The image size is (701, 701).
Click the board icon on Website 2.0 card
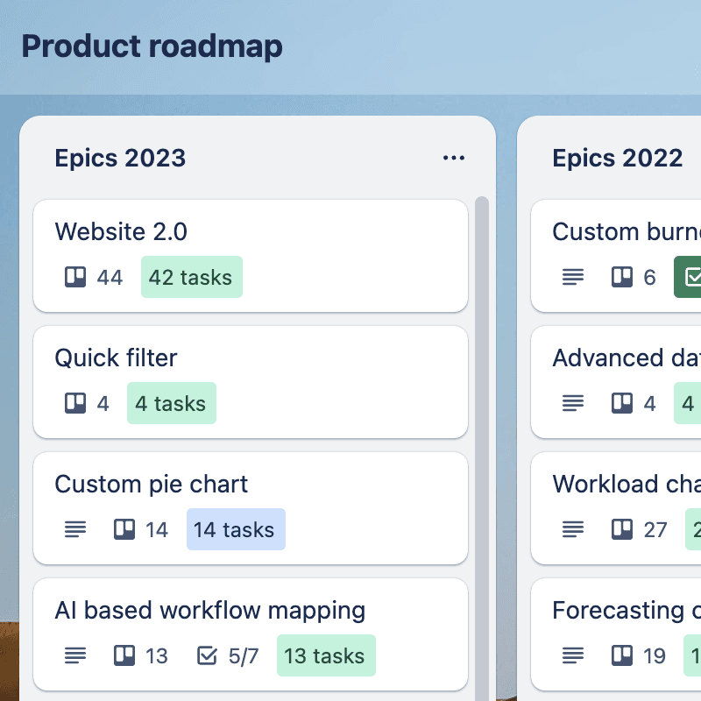[75, 277]
